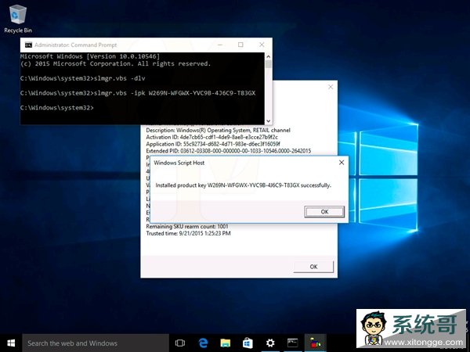
Task: Minimize the Command Prompt window
Action: click(220, 45)
